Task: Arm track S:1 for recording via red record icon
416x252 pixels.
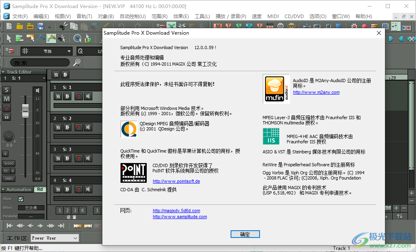Action: (x=78, y=96)
